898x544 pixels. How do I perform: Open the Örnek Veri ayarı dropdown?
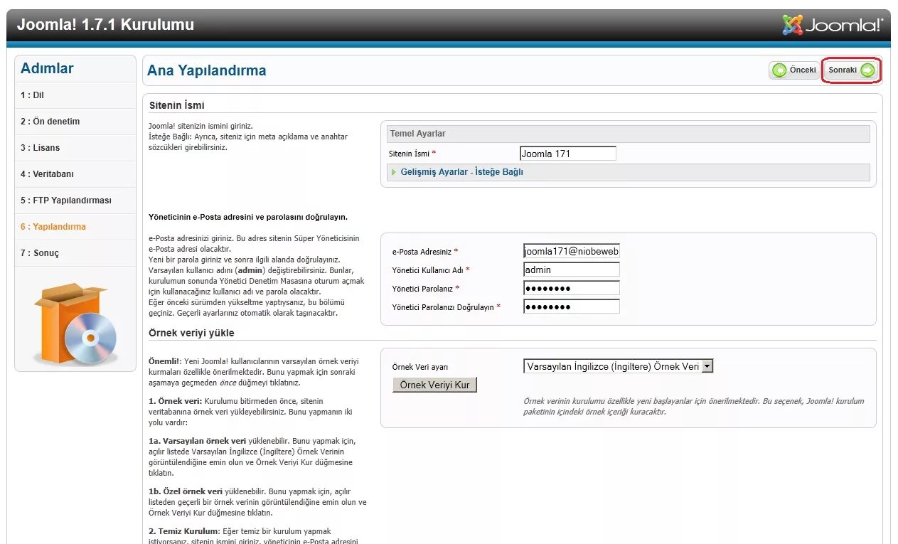[618, 366]
